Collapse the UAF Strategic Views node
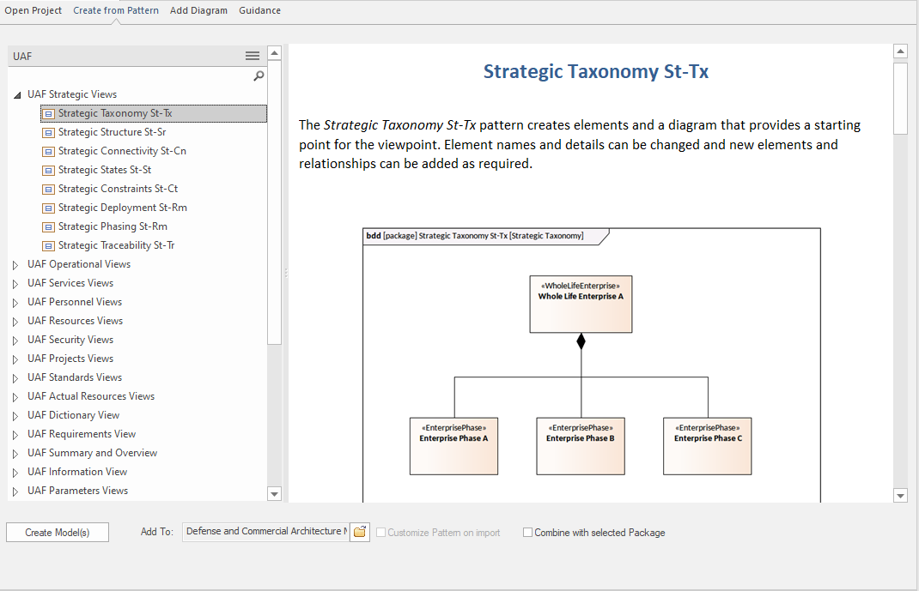The image size is (919, 591). click(x=16, y=95)
